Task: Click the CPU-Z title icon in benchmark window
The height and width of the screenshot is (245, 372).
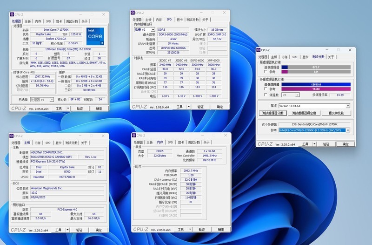Action: pos(259,50)
